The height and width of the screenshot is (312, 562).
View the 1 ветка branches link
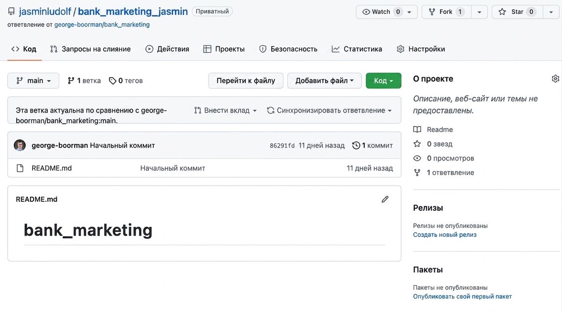(84, 81)
